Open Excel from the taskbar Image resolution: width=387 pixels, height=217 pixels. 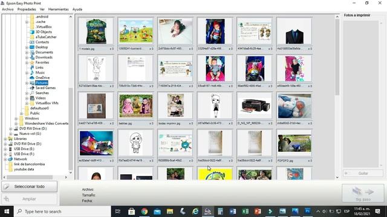246,212
